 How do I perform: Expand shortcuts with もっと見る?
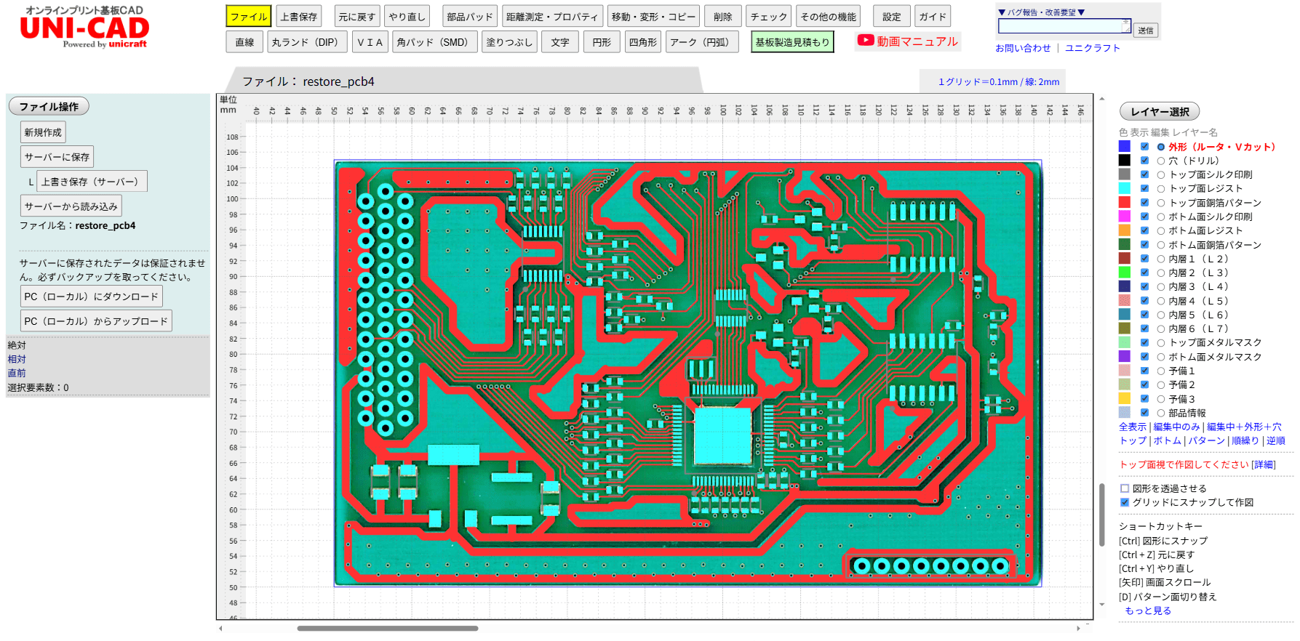click(1147, 610)
